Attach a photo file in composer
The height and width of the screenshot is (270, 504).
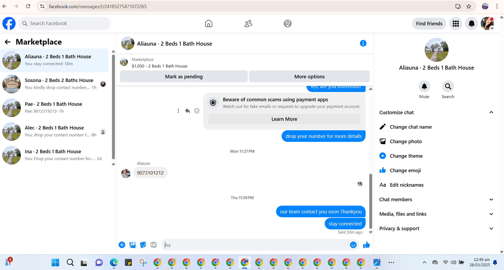coord(133,245)
